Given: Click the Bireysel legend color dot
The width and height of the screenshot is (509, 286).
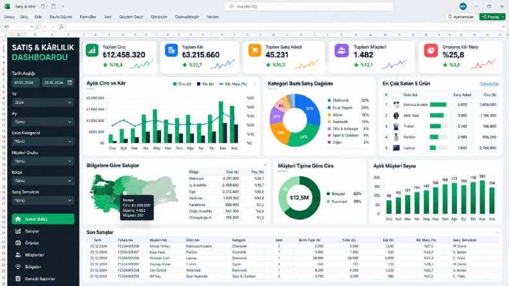Looking at the screenshot, I should pyautogui.click(x=328, y=194).
